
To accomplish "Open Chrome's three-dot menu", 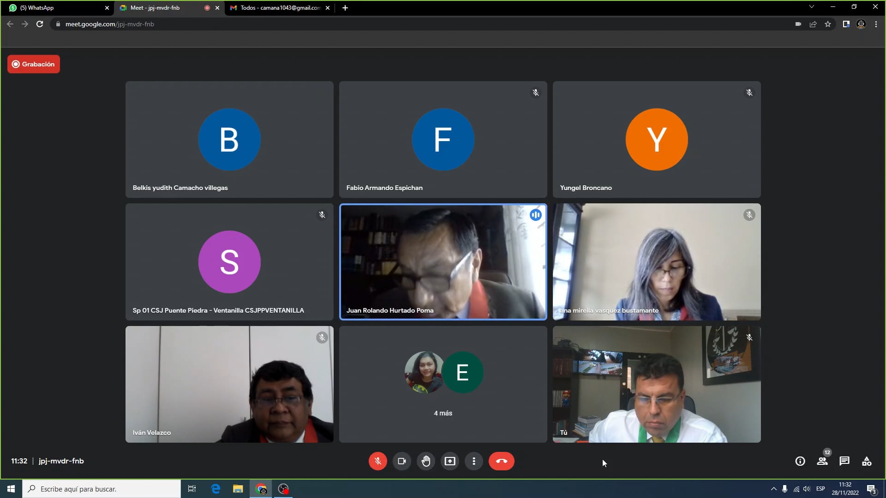I will pyautogui.click(x=876, y=24).
